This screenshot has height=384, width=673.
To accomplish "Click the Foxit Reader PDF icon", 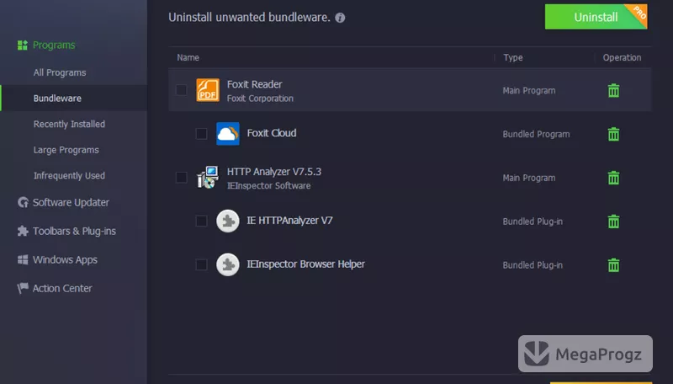I will click(208, 90).
